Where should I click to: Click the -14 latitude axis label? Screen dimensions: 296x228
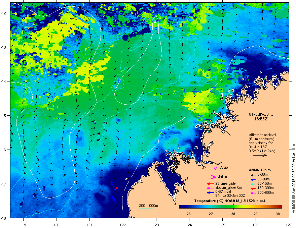click(x=4, y=81)
